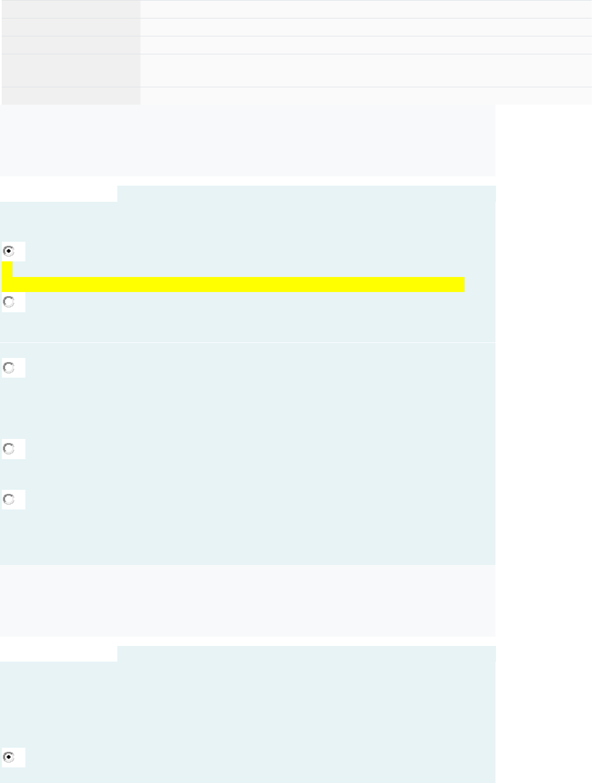Image resolution: width=592 pixels, height=783 pixels.
Task: Open the white label box above second question
Action: pyautogui.click(x=58, y=653)
